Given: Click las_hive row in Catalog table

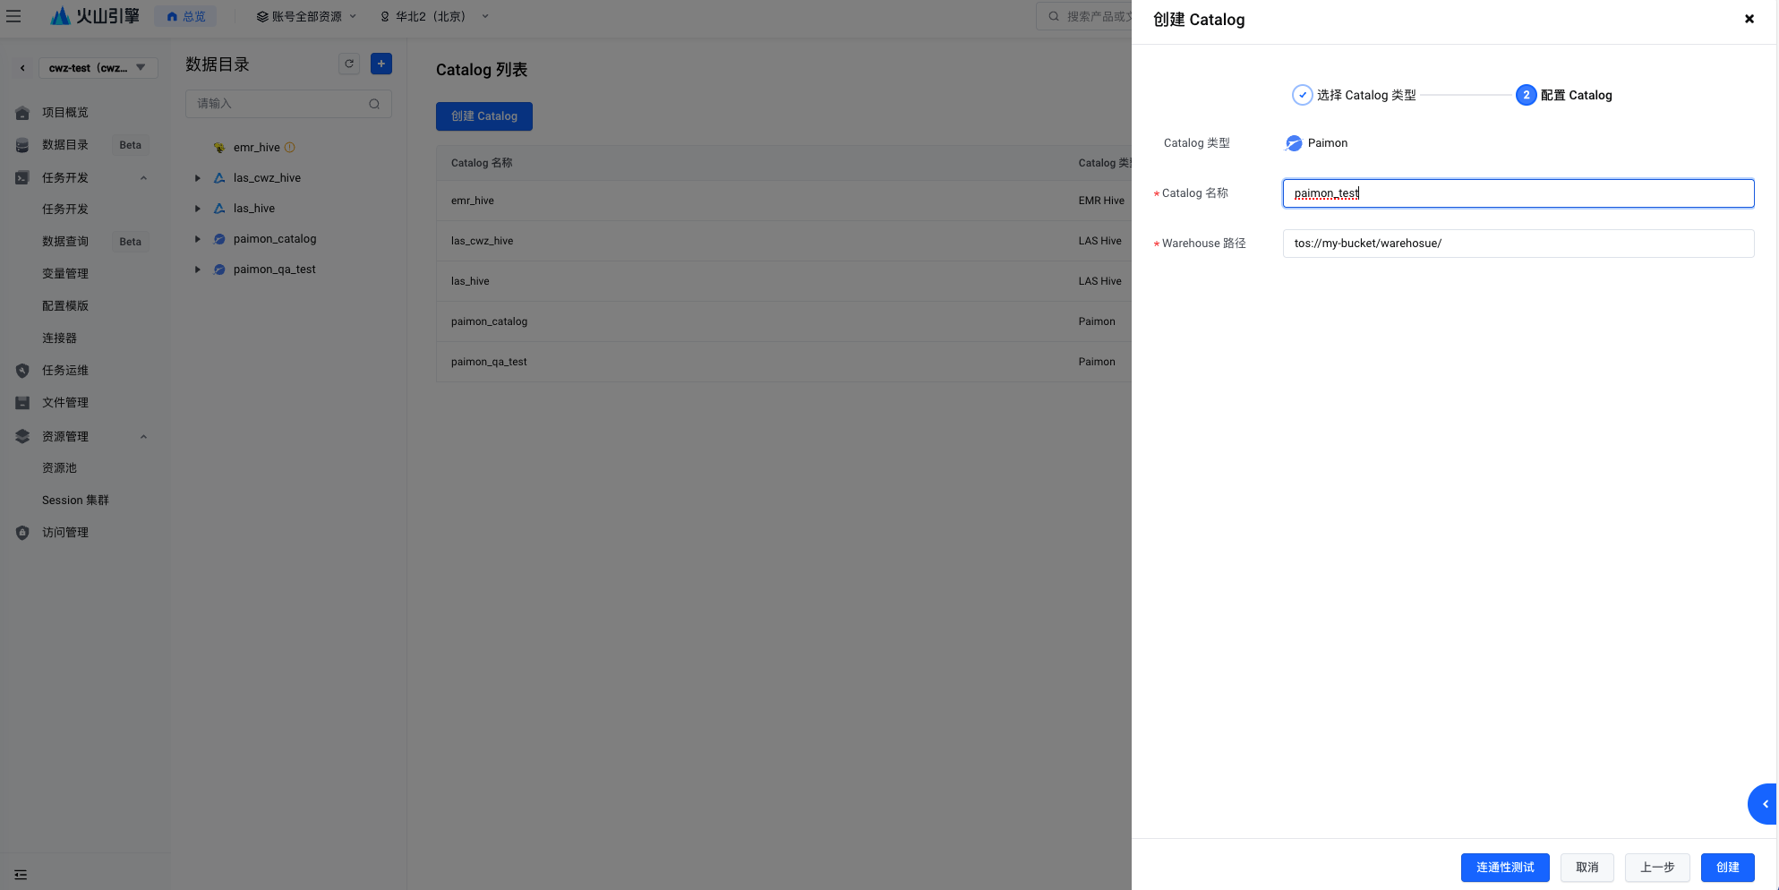Looking at the screenshot, I should [x=784, y=281].
